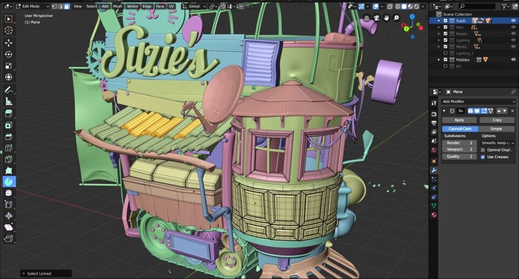The height and width of the screenshot is (279, 519).
Task: Move the modifier up in stack
Action: coord(499,111)
